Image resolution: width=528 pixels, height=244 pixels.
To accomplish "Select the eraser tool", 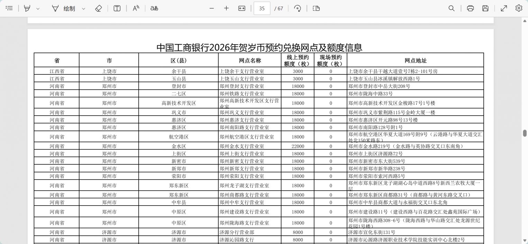I will click(x=98, y=8).
